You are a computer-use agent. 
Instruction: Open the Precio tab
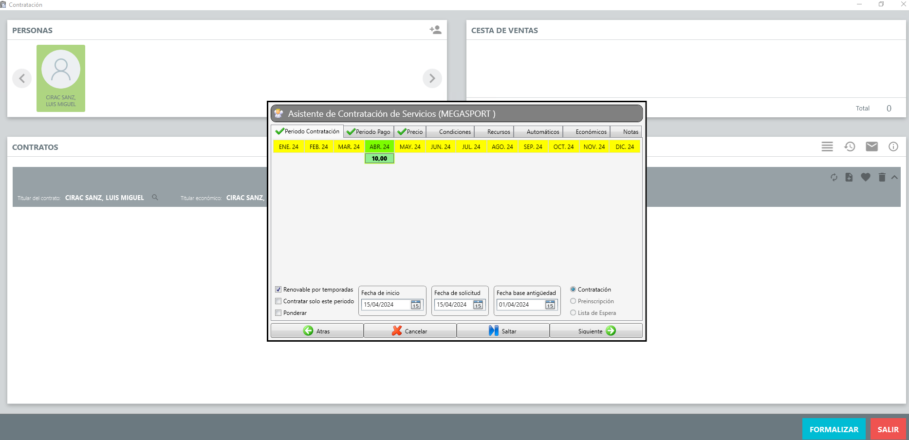[x=410, y=132]
